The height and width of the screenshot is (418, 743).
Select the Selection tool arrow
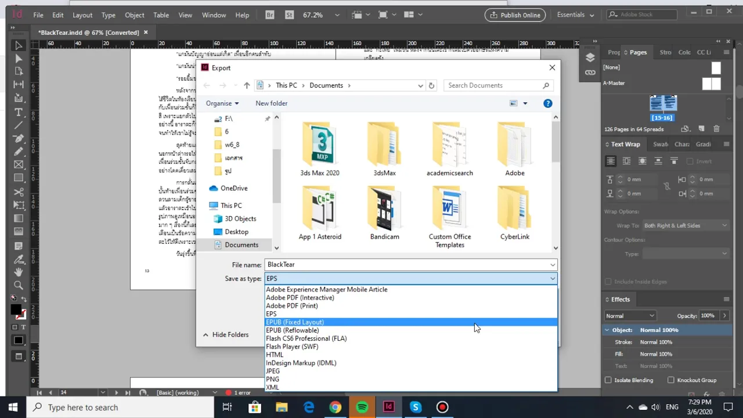coord(18,45)
